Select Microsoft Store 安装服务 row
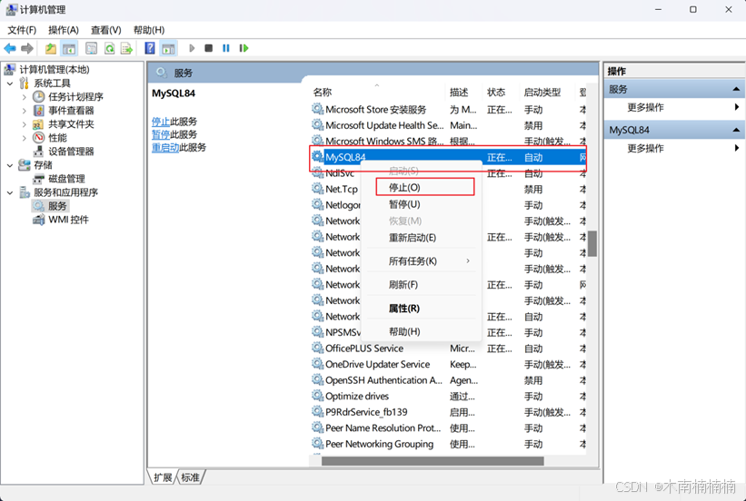Screen dimensions: 746x501 pos(448,110)
